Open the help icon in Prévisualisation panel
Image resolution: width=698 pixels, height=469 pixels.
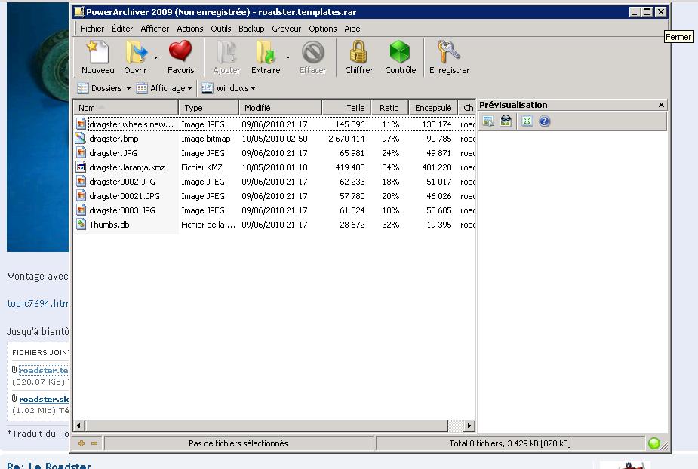coord(545,121)
